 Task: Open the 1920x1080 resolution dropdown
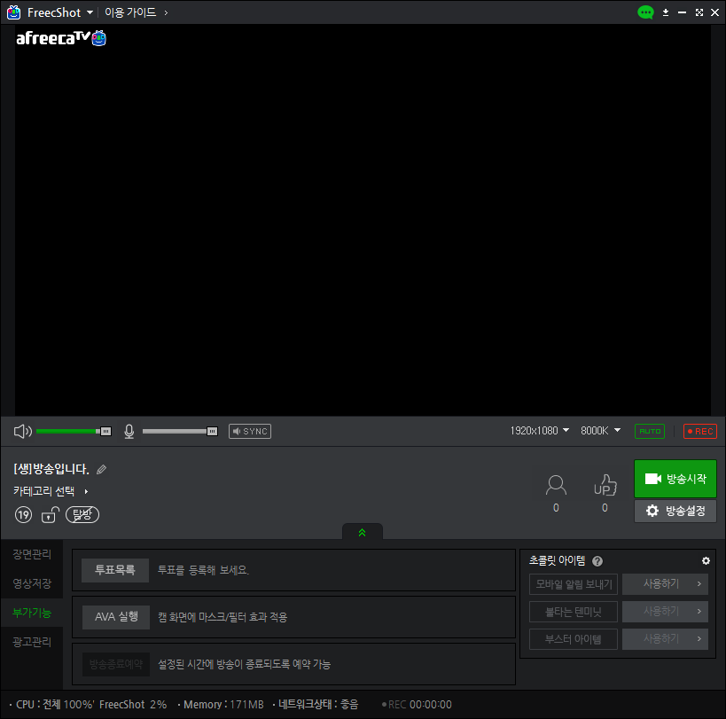(x=540, y=431)
